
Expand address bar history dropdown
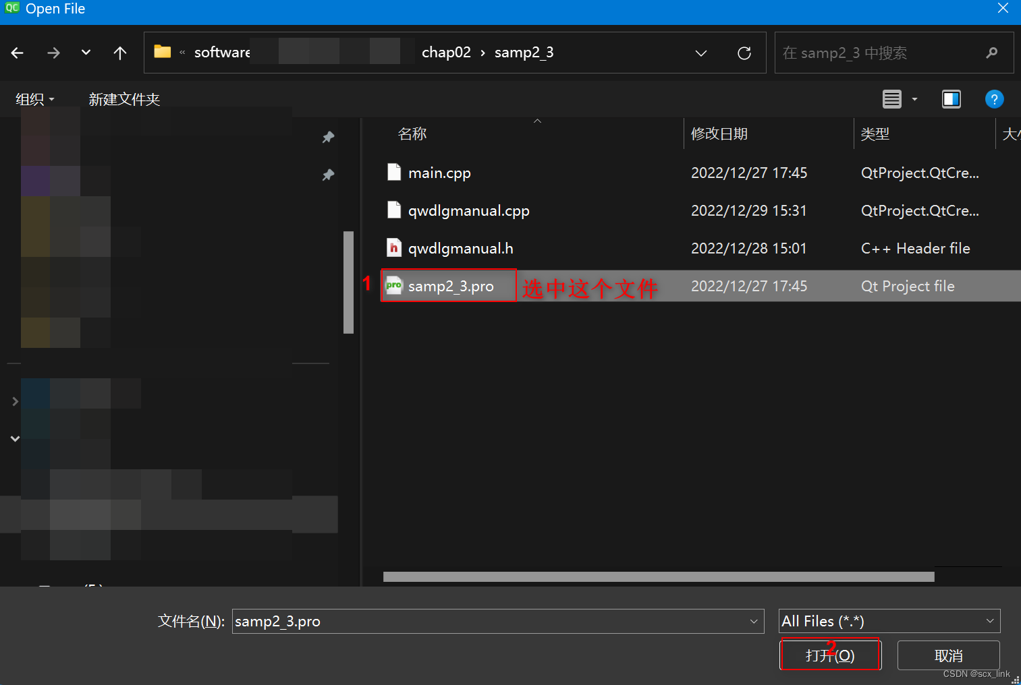701,53
